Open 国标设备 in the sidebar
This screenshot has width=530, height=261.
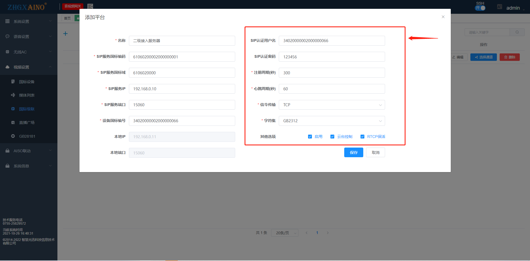(27, 82)
